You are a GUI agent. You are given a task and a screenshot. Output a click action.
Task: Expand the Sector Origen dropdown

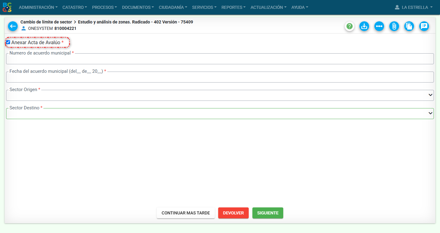click(220, 95)
